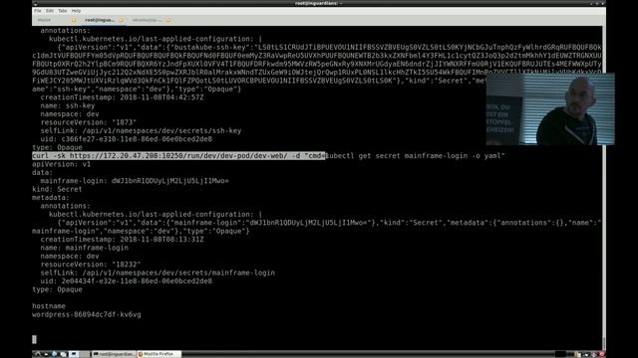Click the 'name: mainframe-login' line
The width and height of the screenshot is (638, 358).
tap(84, 248)
